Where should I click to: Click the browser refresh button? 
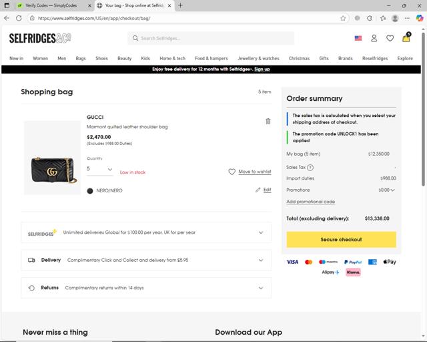(x=19, y=18)
